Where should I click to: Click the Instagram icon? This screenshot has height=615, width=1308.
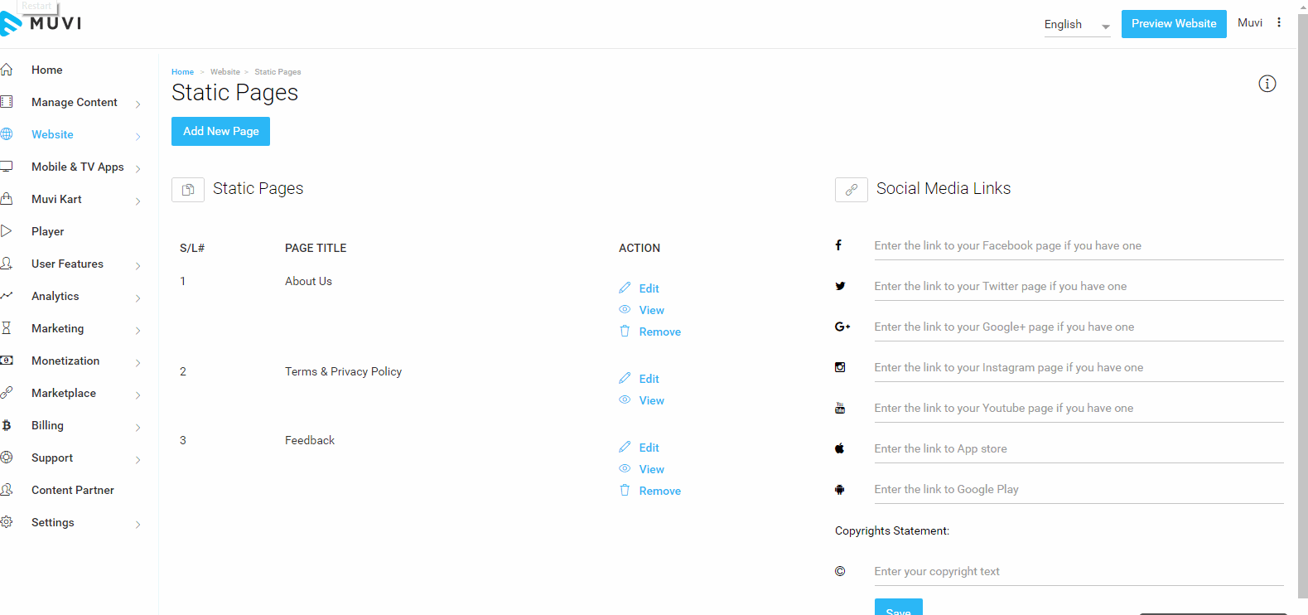(x=840, y=367)
